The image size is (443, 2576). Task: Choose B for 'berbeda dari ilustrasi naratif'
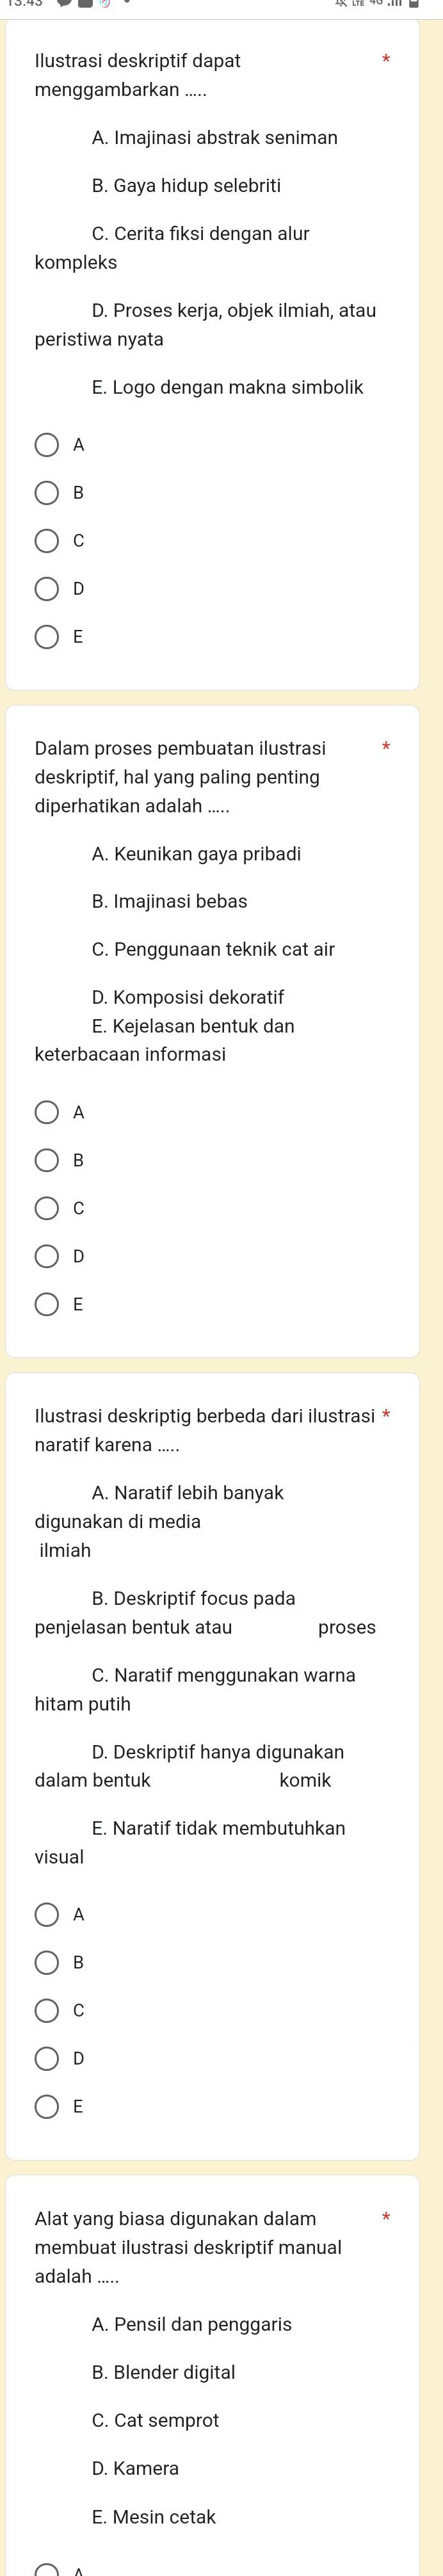tap(47, 1962)
